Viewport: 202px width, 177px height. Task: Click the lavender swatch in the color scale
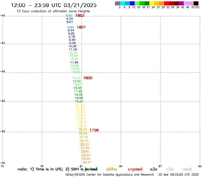(x=186, y=3)
